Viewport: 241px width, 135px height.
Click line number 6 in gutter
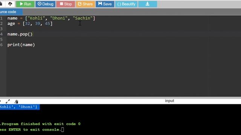[2, 45]
